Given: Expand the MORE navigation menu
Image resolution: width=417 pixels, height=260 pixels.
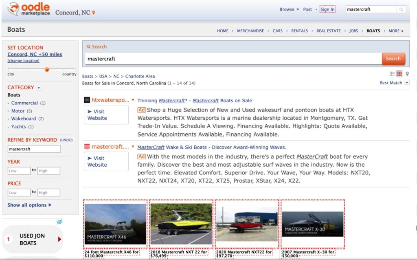Looking at the screenshot, I should point(396,31).
